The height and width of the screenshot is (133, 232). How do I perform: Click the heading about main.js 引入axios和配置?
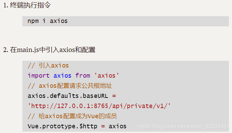[x=53, y=50]
